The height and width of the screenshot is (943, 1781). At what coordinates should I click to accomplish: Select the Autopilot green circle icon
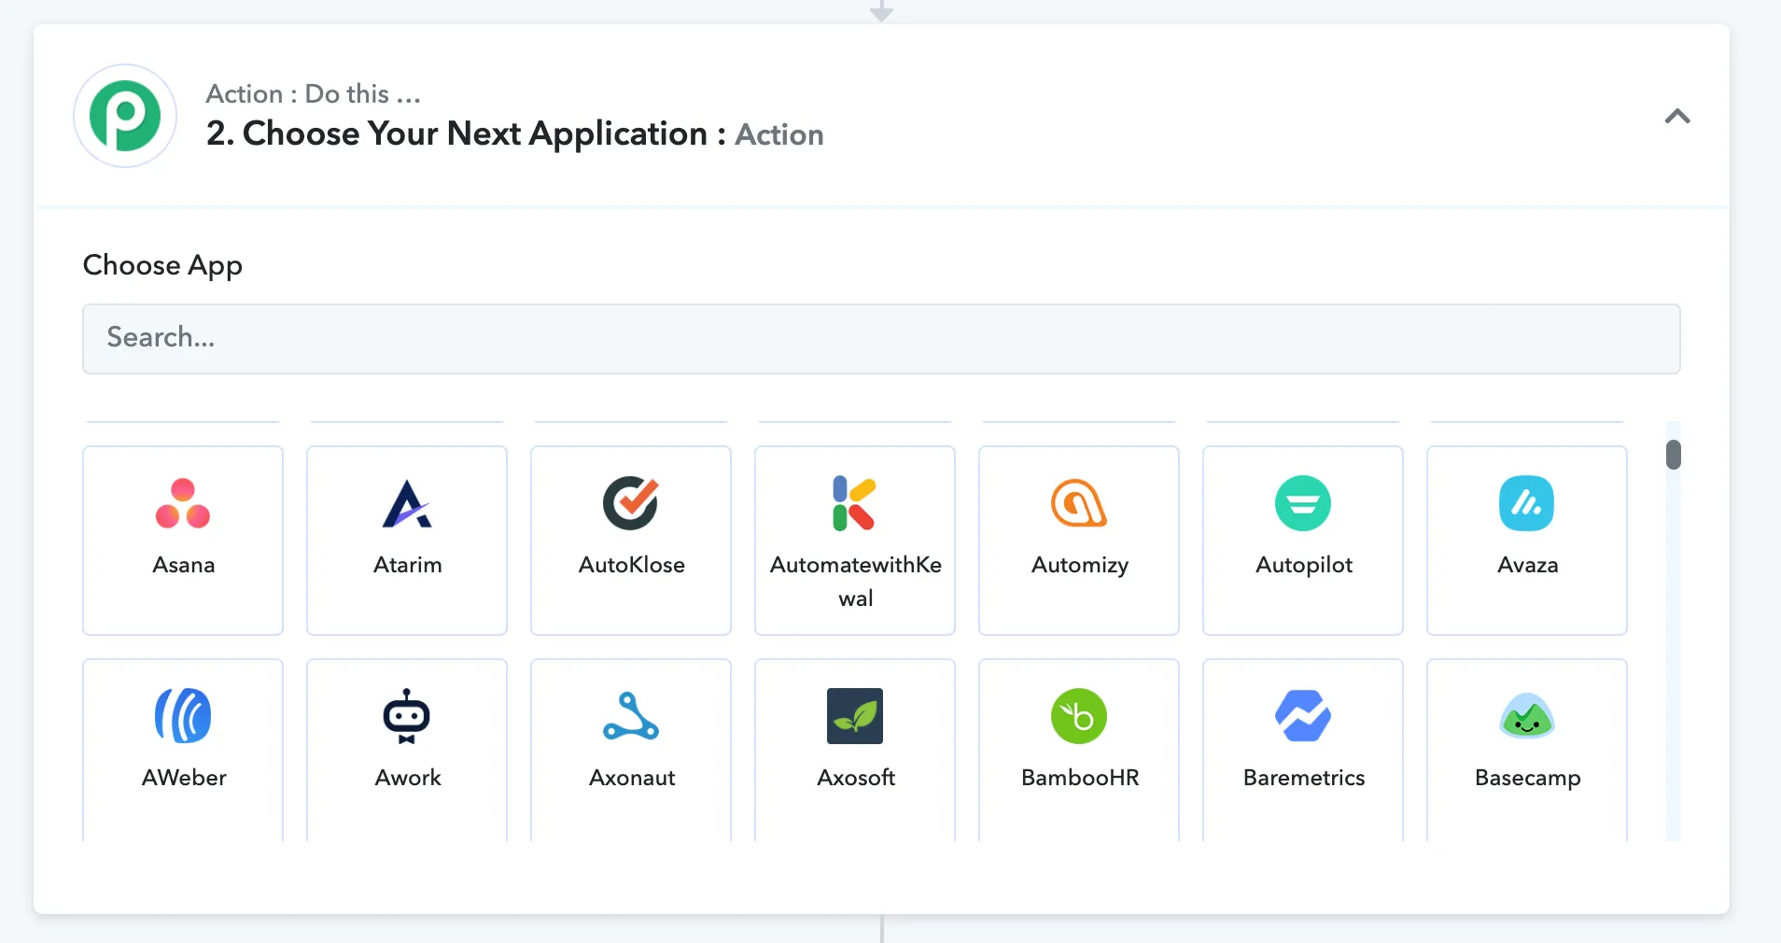click(1303, 503)
